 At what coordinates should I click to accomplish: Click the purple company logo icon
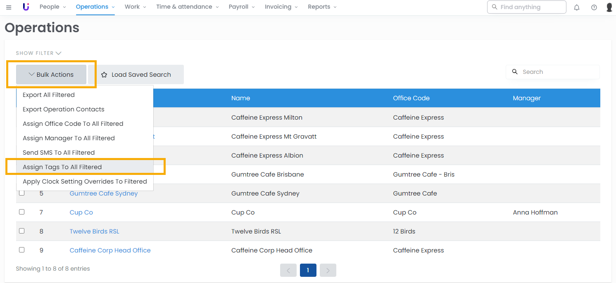coord(26,7)
